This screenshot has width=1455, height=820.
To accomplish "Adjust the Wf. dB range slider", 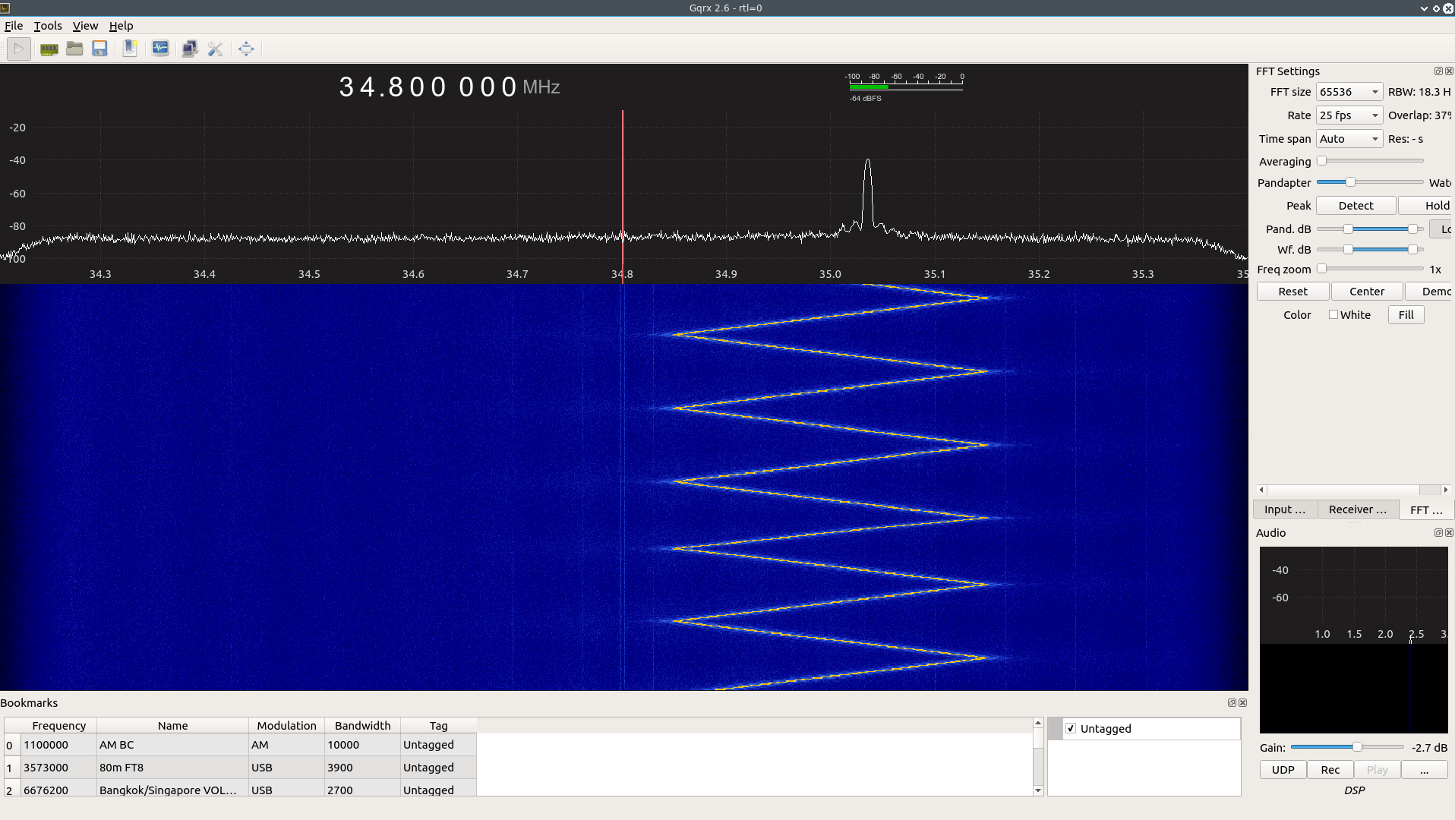I will pos(1370,250).
